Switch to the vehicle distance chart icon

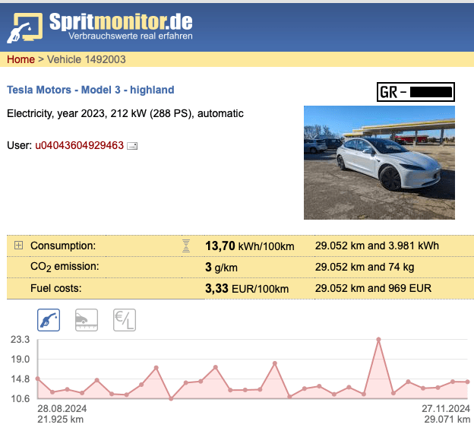[x=86, y=320]
